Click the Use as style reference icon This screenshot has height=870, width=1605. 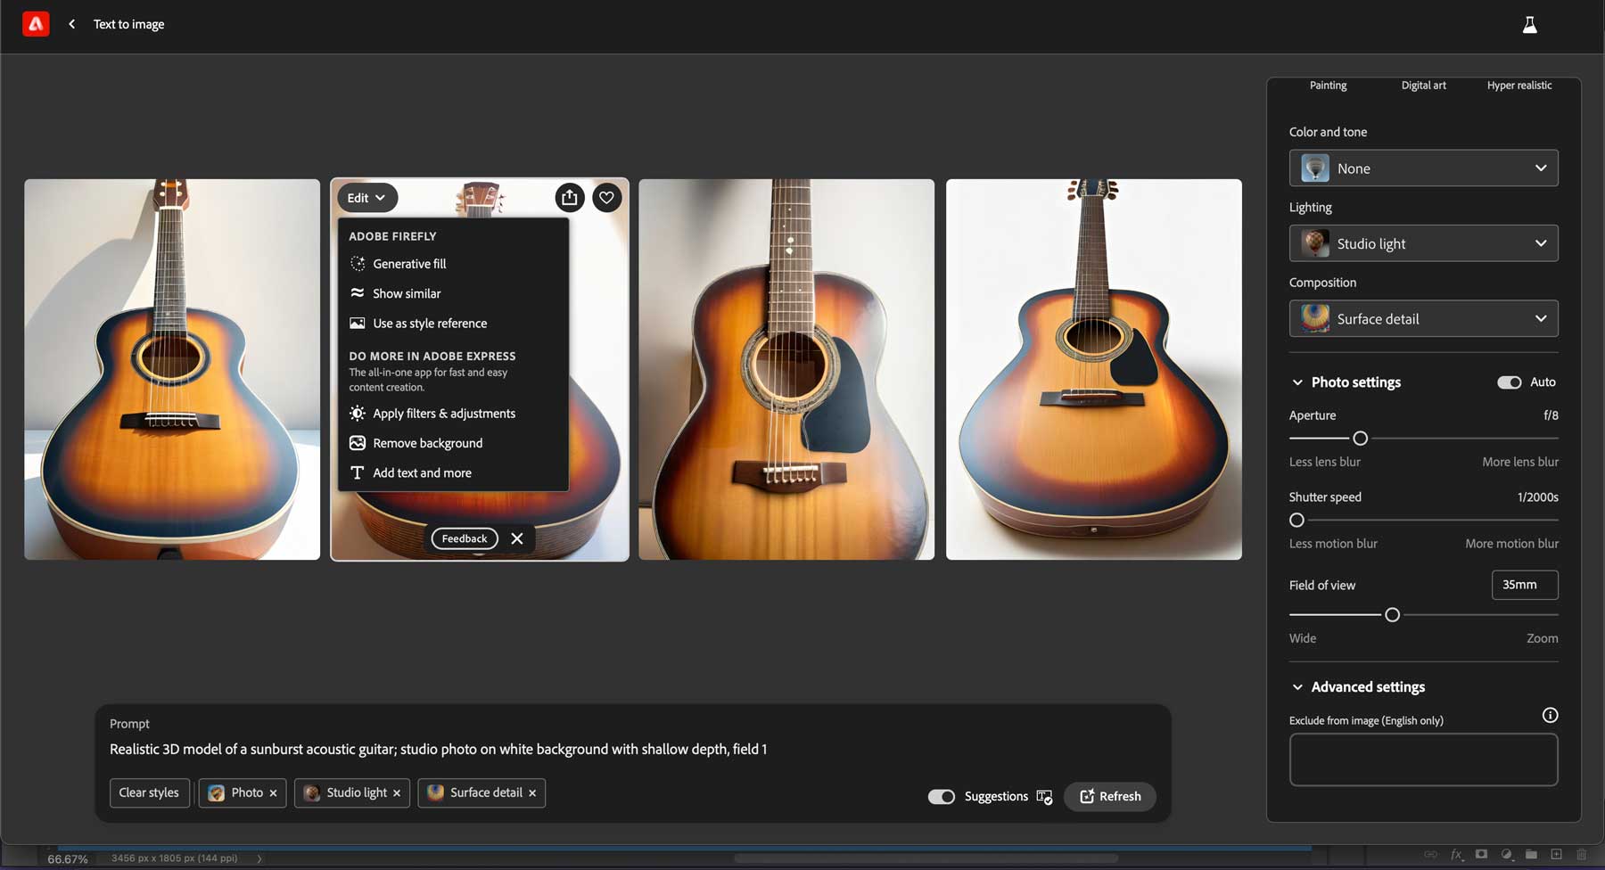[x=357, y=323]
